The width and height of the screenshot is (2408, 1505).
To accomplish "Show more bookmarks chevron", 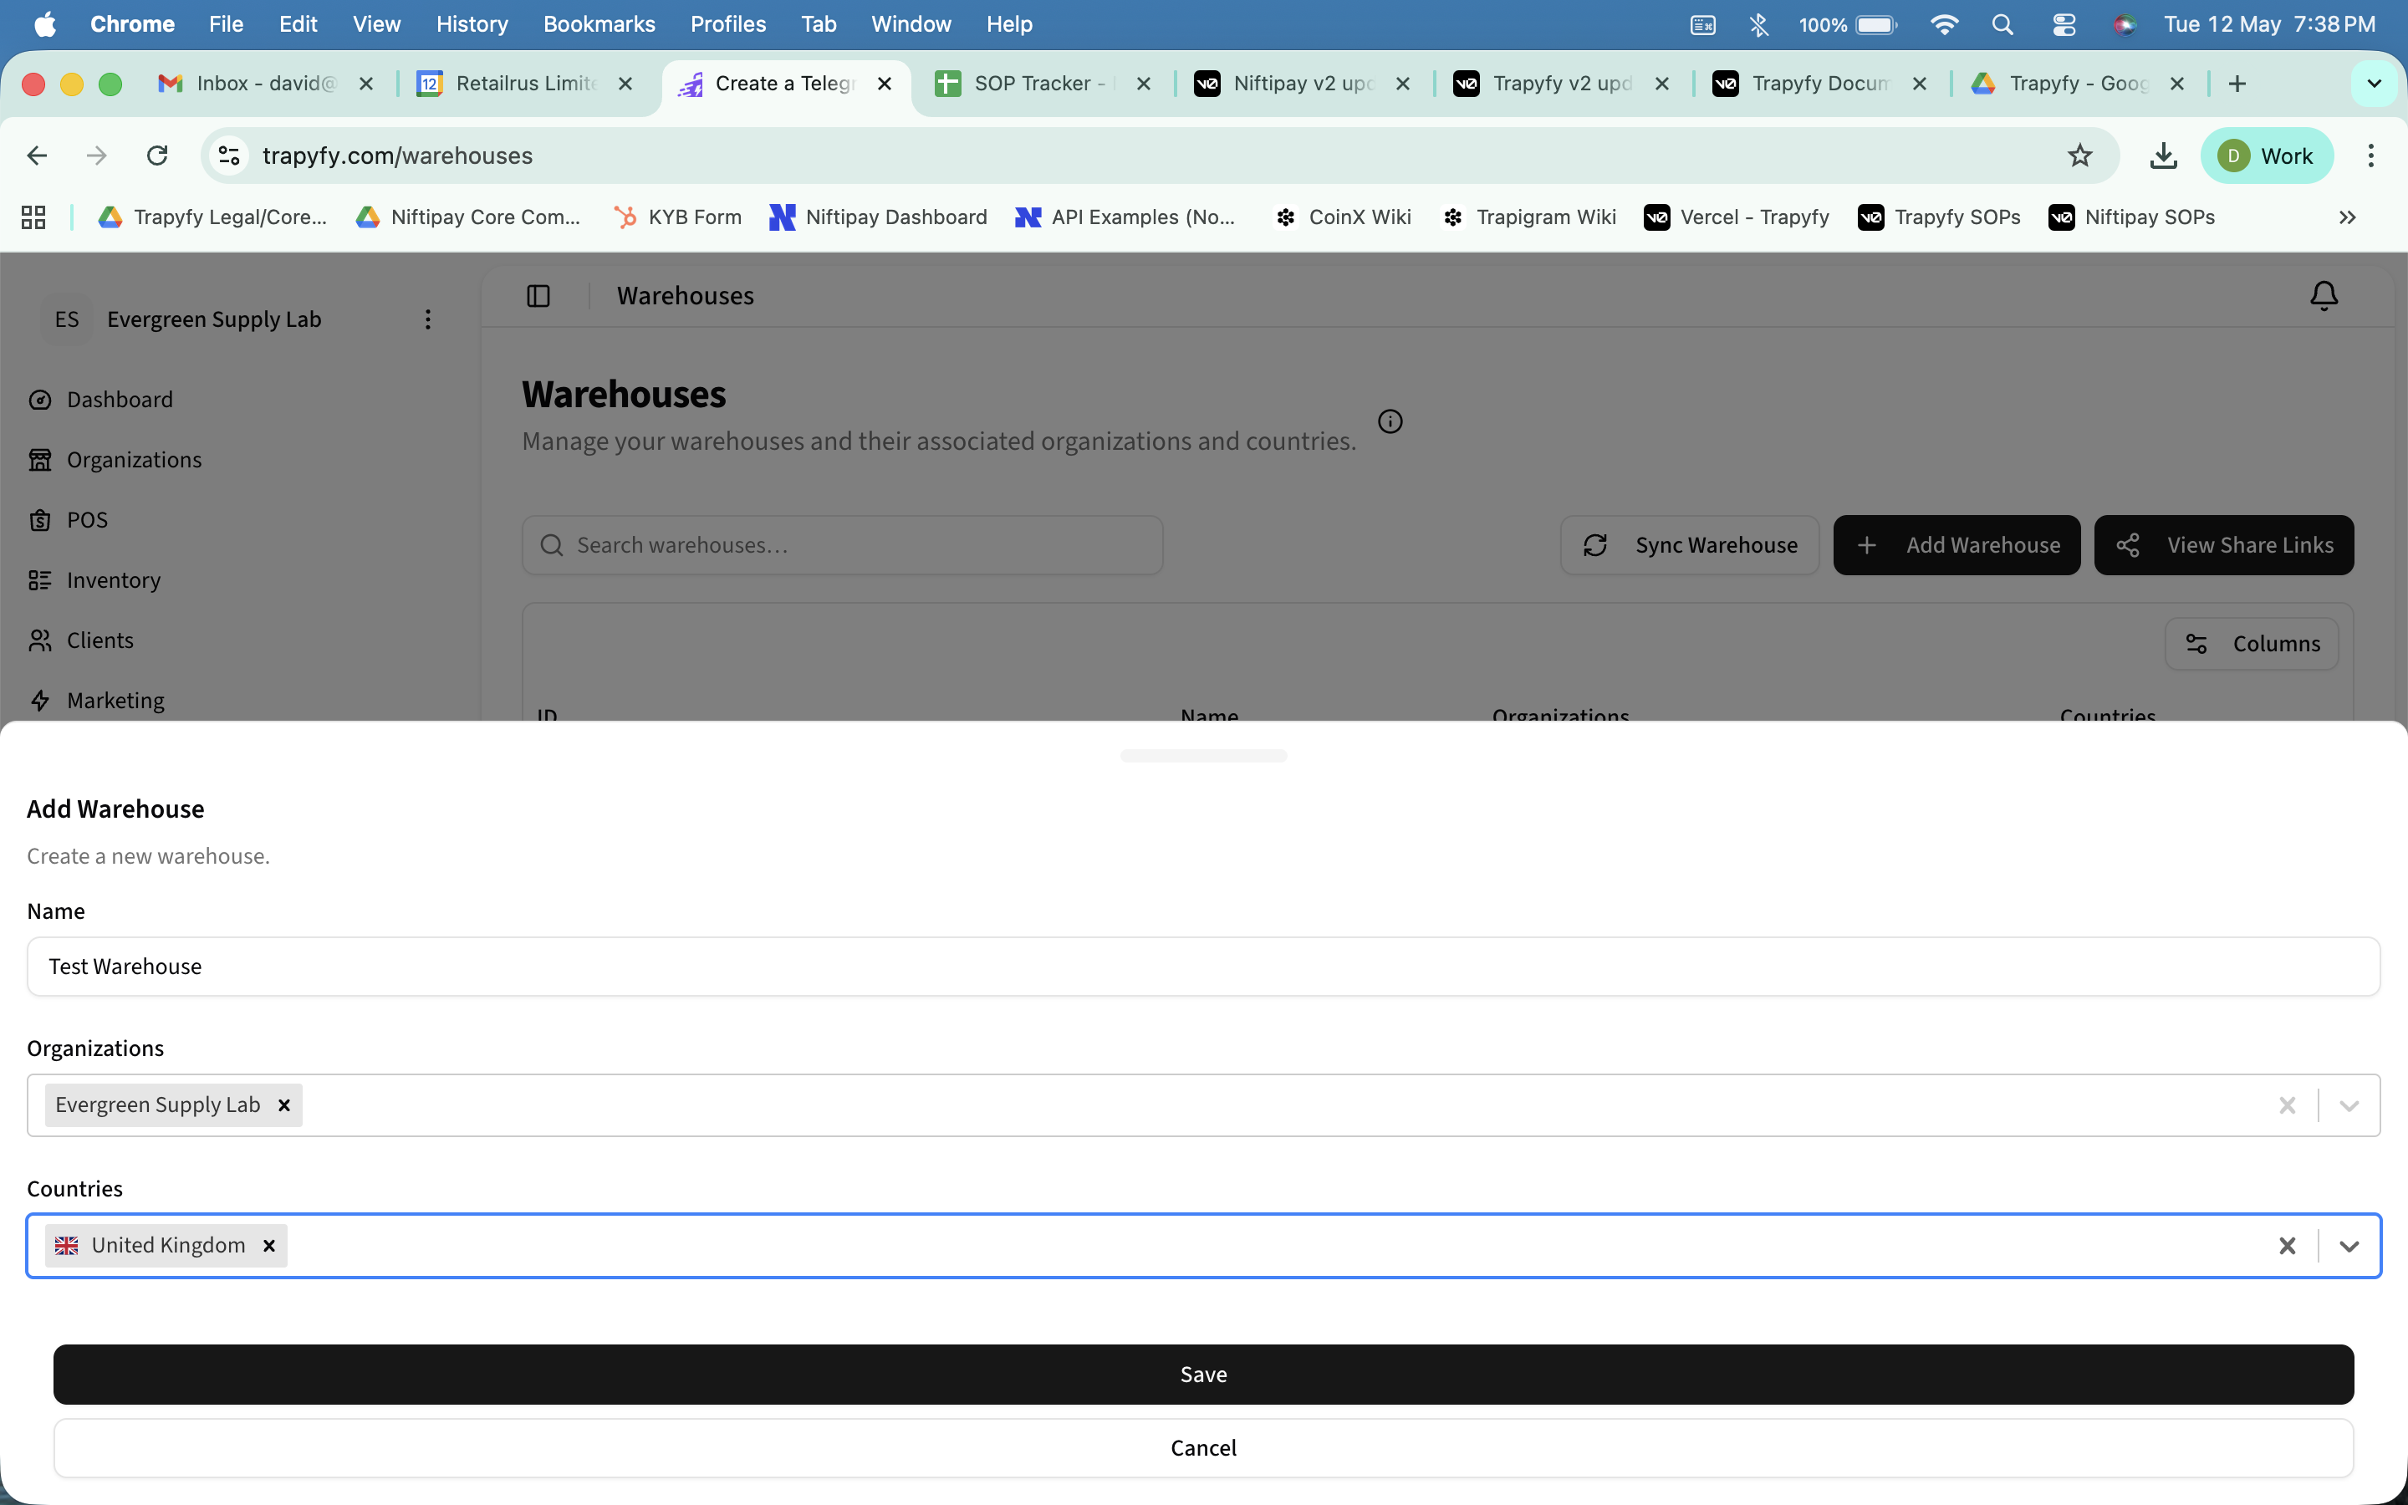I will (x=2347, y=217).
